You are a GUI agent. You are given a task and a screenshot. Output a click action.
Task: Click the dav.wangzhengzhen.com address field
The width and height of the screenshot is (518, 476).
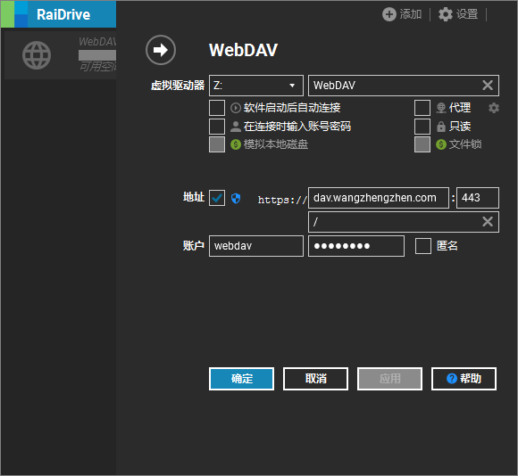click(x=379, y=198)
